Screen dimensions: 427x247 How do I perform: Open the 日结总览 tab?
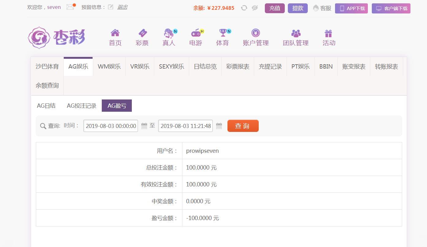pyautogui.click(x=205, y=66)
